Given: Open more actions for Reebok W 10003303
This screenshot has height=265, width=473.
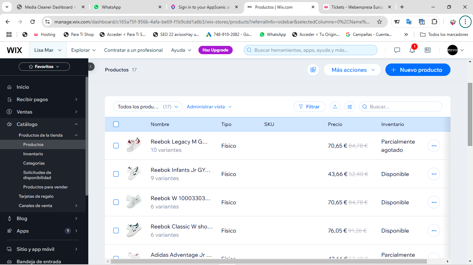Looking at the screenshot, I should point(434,202).
